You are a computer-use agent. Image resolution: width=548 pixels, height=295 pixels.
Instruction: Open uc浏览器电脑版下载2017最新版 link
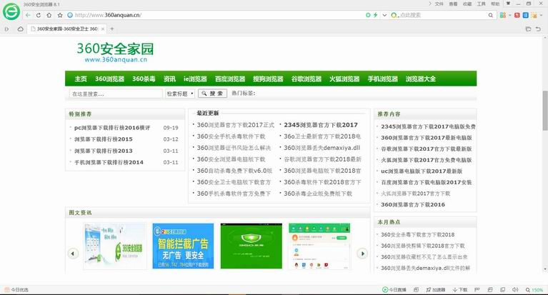[x=422, y=171]
